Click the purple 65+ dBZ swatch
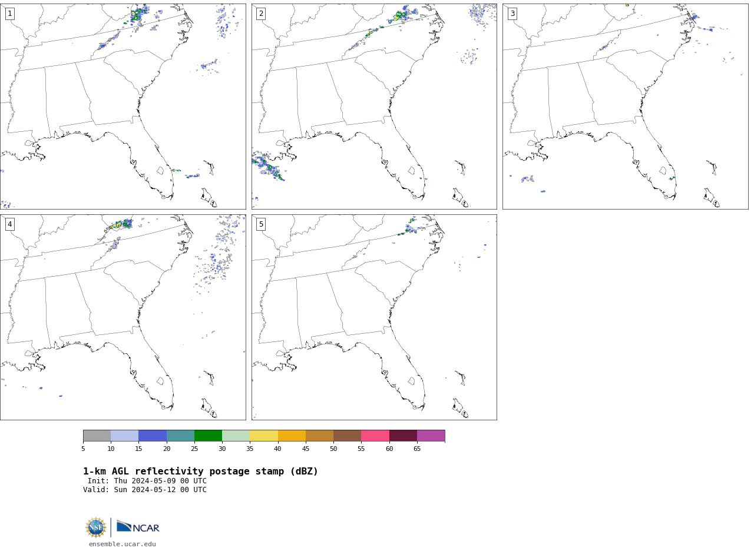This screenshot has height=551, width=754. coord(431,436)
